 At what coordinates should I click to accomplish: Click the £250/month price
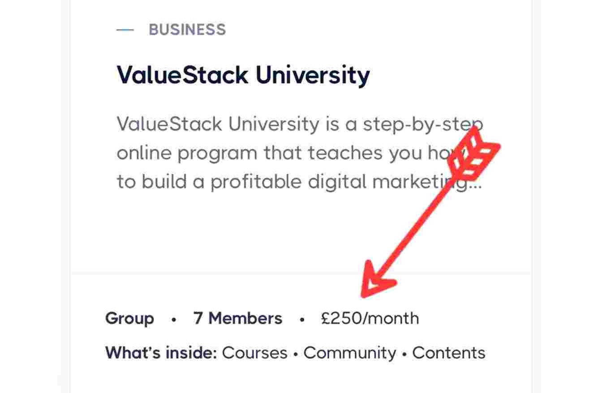tap(370, 319)
